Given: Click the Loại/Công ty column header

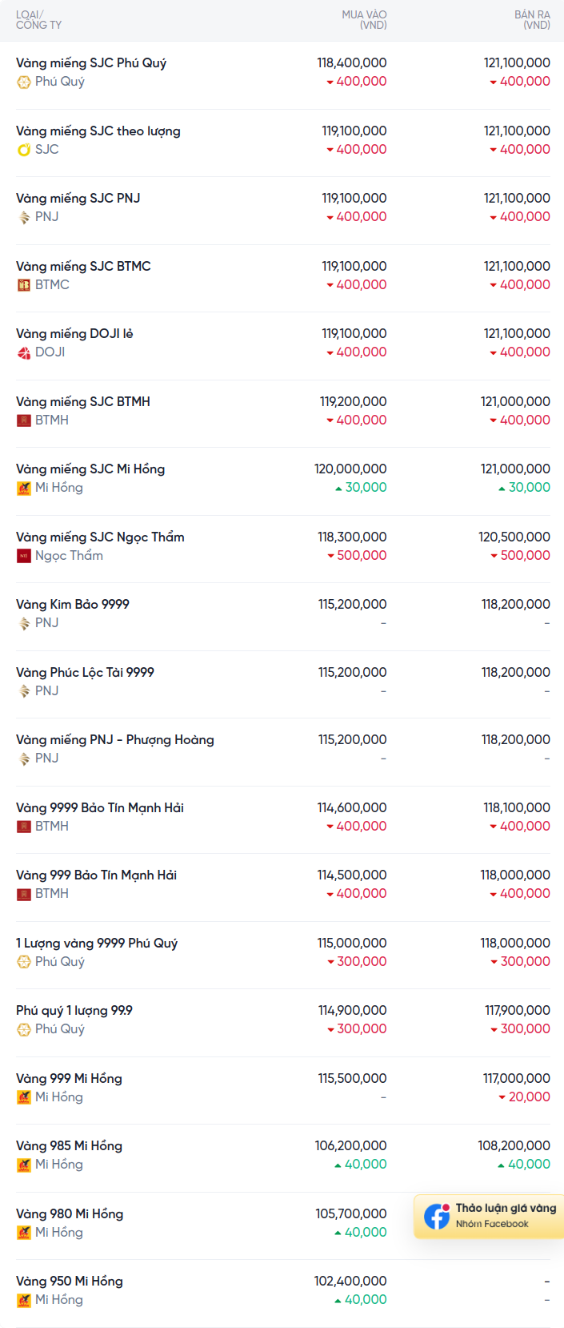Looking at the screenshot, I should (x=38, y=20).
